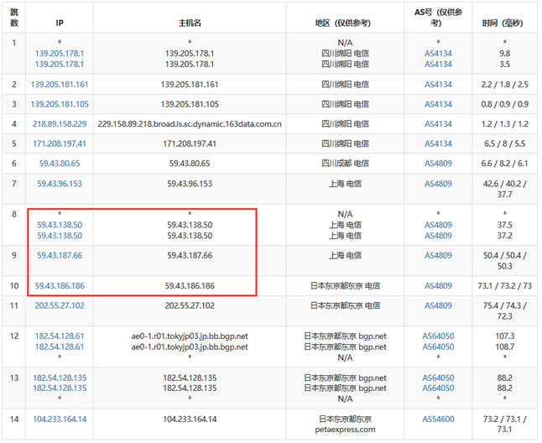This screenshot has height=443, width=542.
Task: Select the time cell 75.4 / 74.3 / 72.3
Action: pos(505,310)
